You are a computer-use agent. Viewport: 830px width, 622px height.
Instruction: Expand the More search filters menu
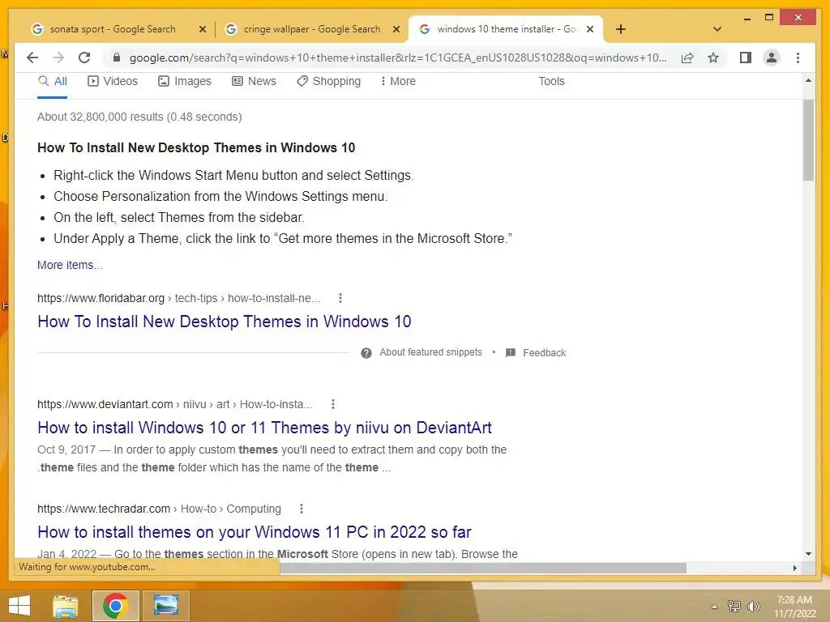coord(397,81)
